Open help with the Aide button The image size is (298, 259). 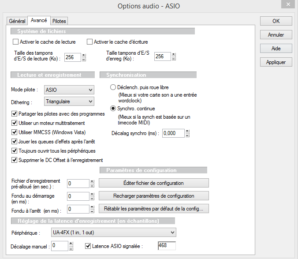[x=276, y=48]
